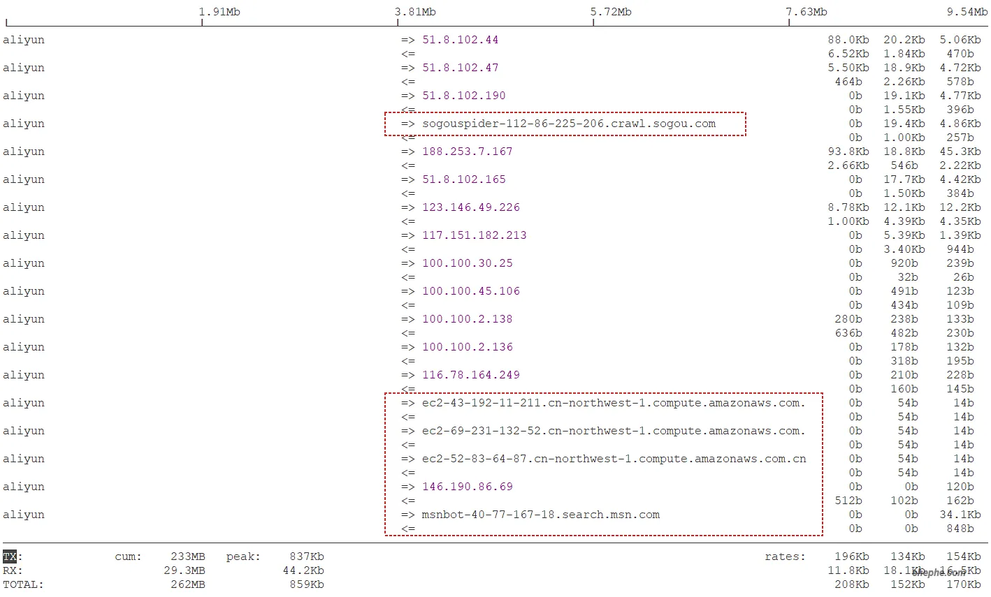
Task: Click the 1.91Mb scale marker
Action: [219, 12]
